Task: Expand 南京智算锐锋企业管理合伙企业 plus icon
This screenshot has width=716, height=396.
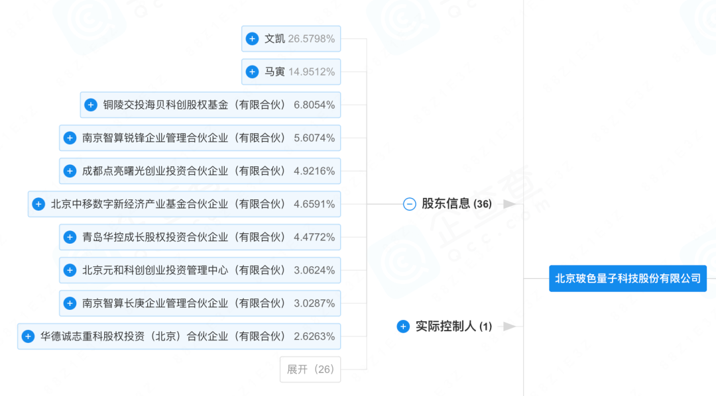Action: [70, 138]
